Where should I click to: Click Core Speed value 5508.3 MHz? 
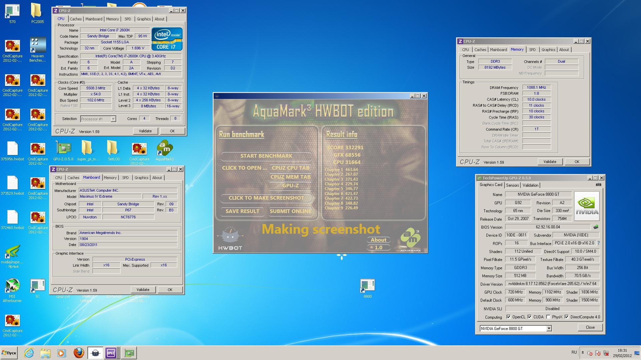point(96,88)
